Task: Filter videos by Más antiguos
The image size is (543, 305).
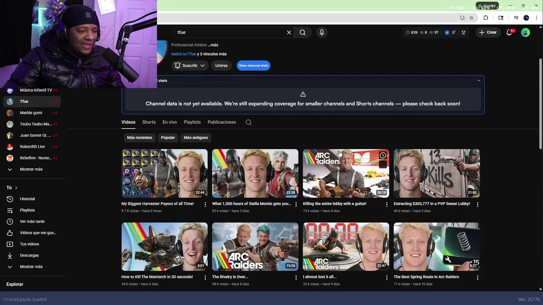Action: tap(196, 138)
